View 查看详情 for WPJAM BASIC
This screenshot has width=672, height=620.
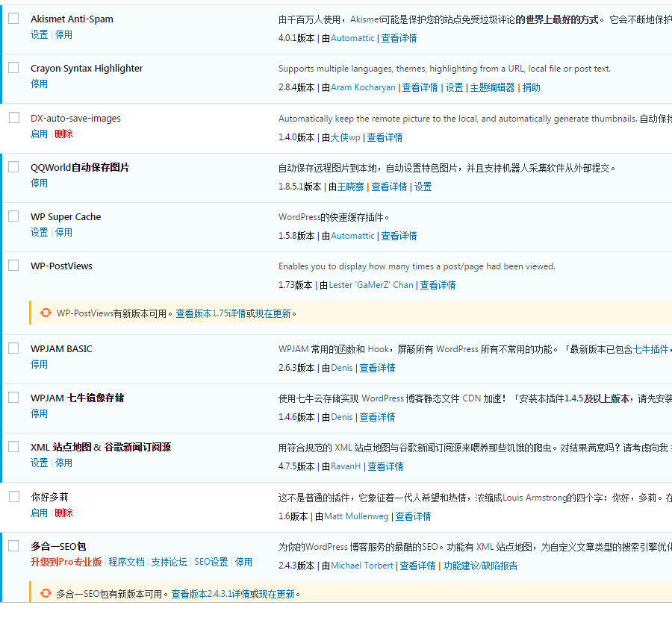[377, 368]
